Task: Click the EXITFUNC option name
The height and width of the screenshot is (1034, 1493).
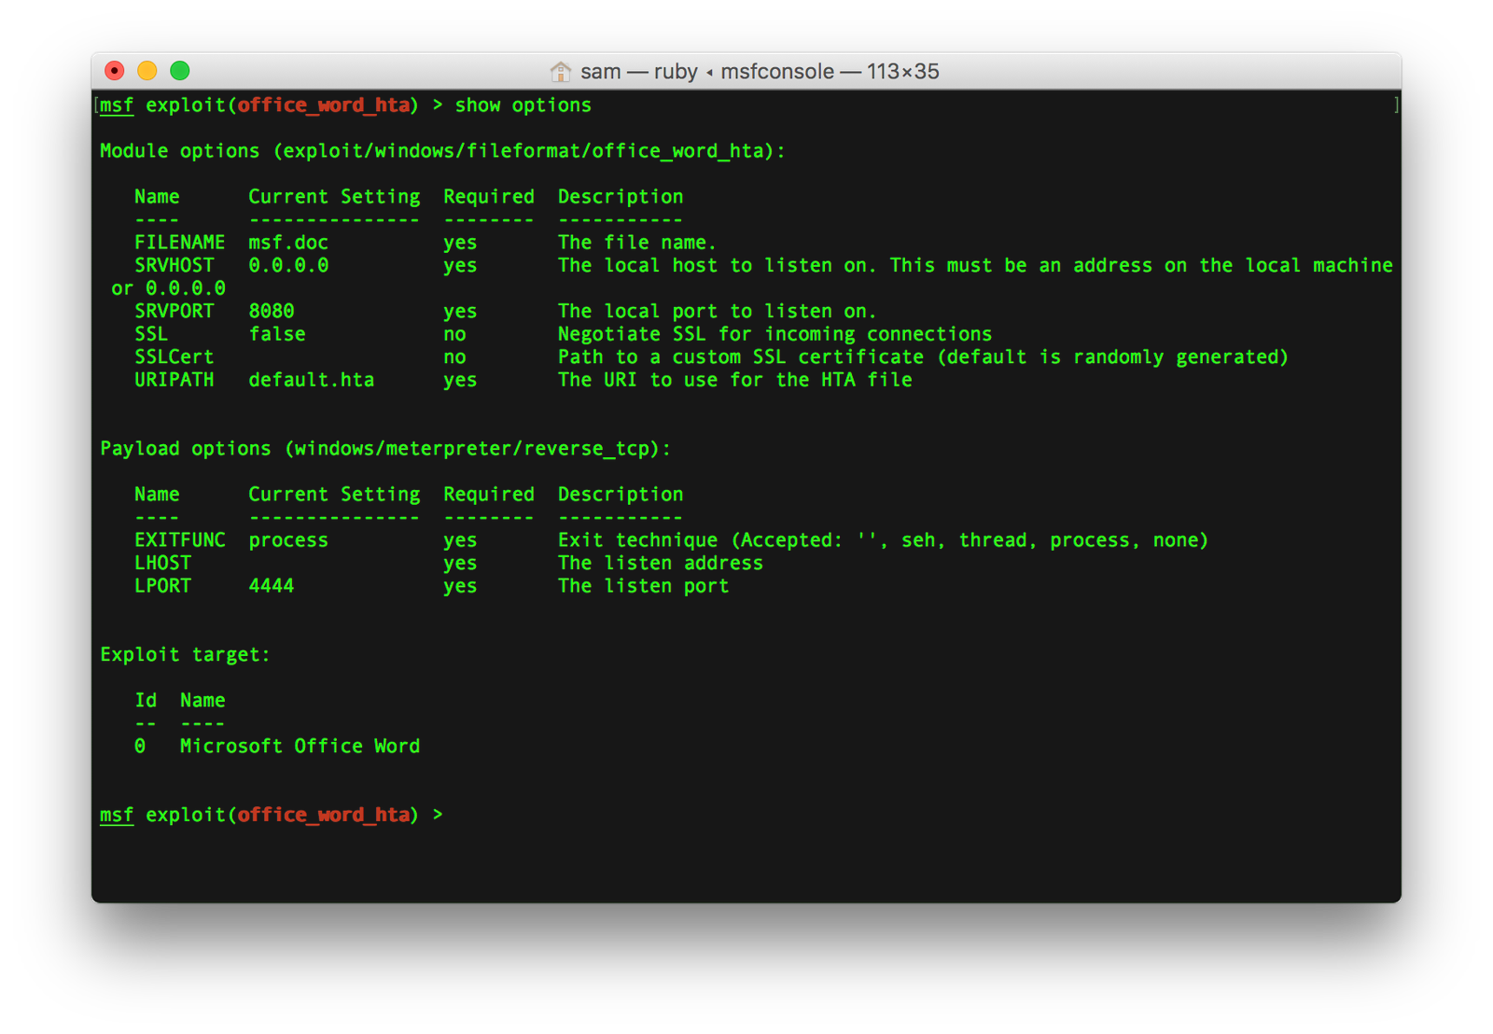Action: click(179, 540)
